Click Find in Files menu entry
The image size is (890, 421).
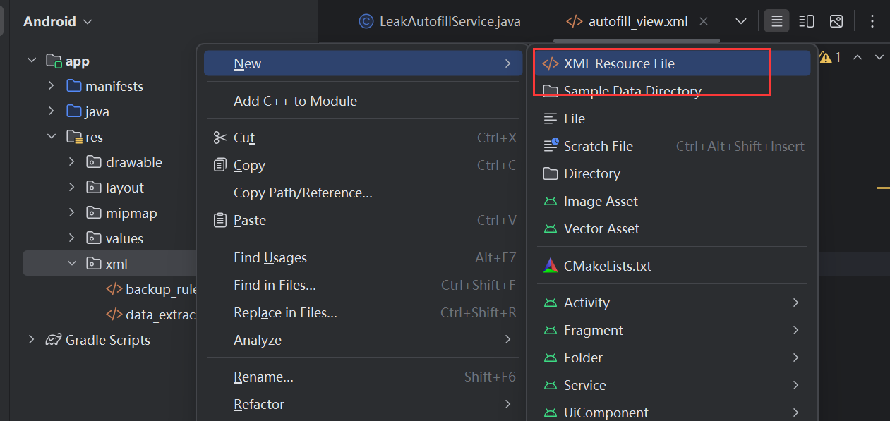tap(275, 285)
